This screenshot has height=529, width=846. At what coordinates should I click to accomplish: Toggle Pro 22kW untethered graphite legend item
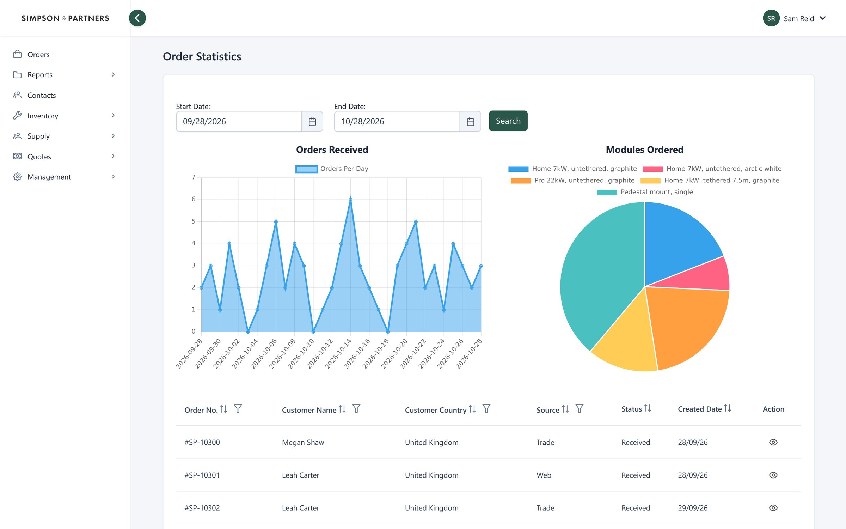point(572,181)
